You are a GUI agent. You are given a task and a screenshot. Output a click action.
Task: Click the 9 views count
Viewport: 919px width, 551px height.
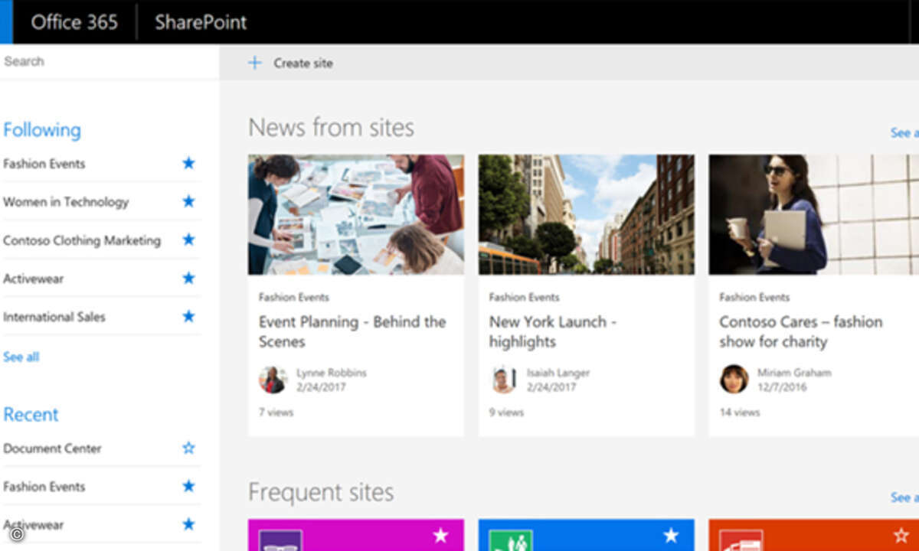click(x=506, y=412)
